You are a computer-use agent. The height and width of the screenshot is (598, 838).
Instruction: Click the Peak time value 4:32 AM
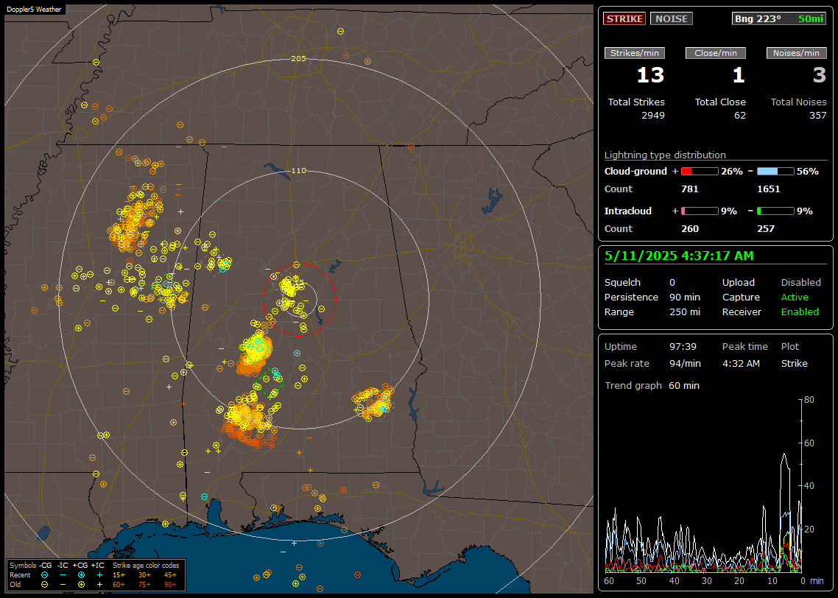[741, 363]
